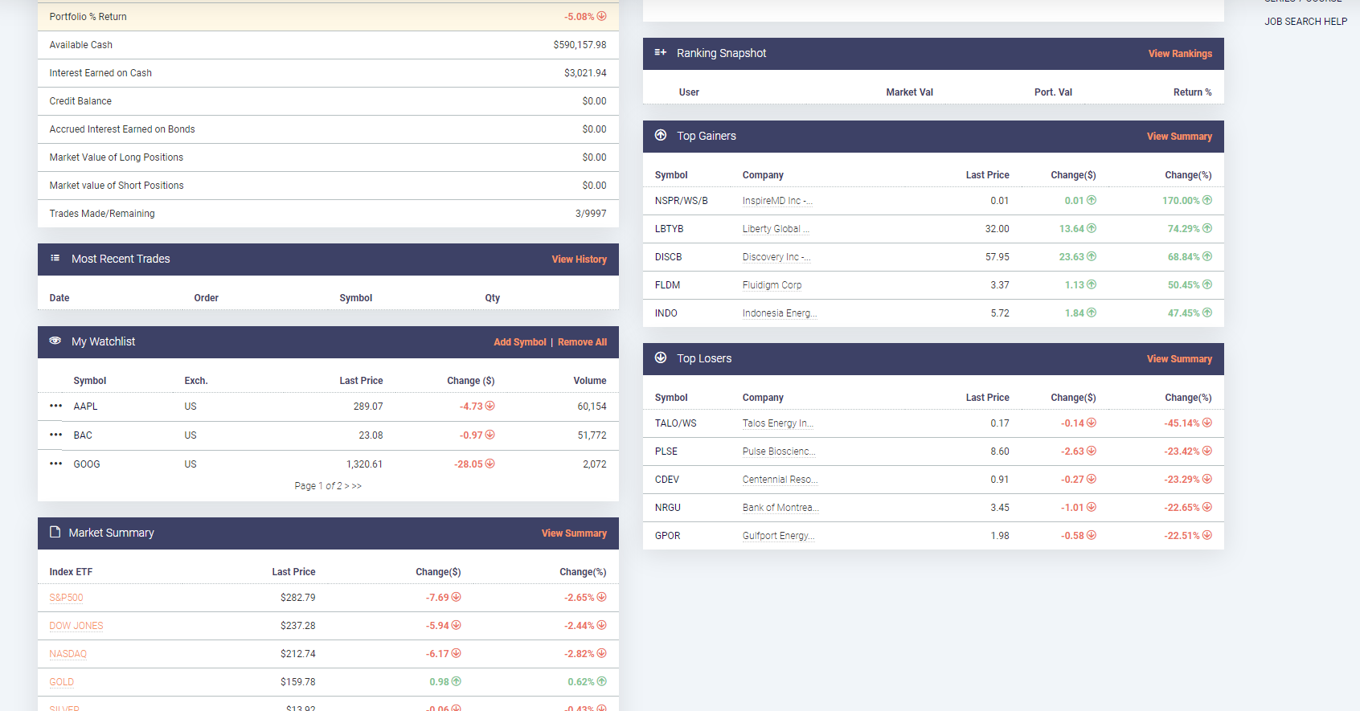Click the down-arrow icon beside Top Losers
Image resolution: width=1360 pixels, height=711 pixels.
(661, 358)
